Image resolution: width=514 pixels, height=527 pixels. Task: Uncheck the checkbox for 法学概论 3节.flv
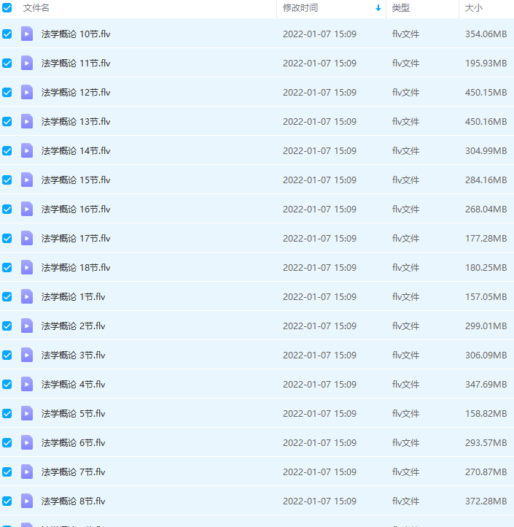(x=7, y=355)
